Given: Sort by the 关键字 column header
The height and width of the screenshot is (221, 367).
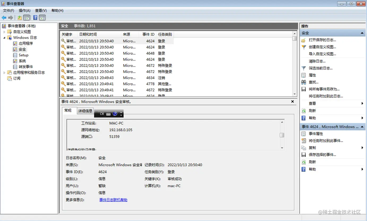Looking at the screenshot, I should coord(68,34).
